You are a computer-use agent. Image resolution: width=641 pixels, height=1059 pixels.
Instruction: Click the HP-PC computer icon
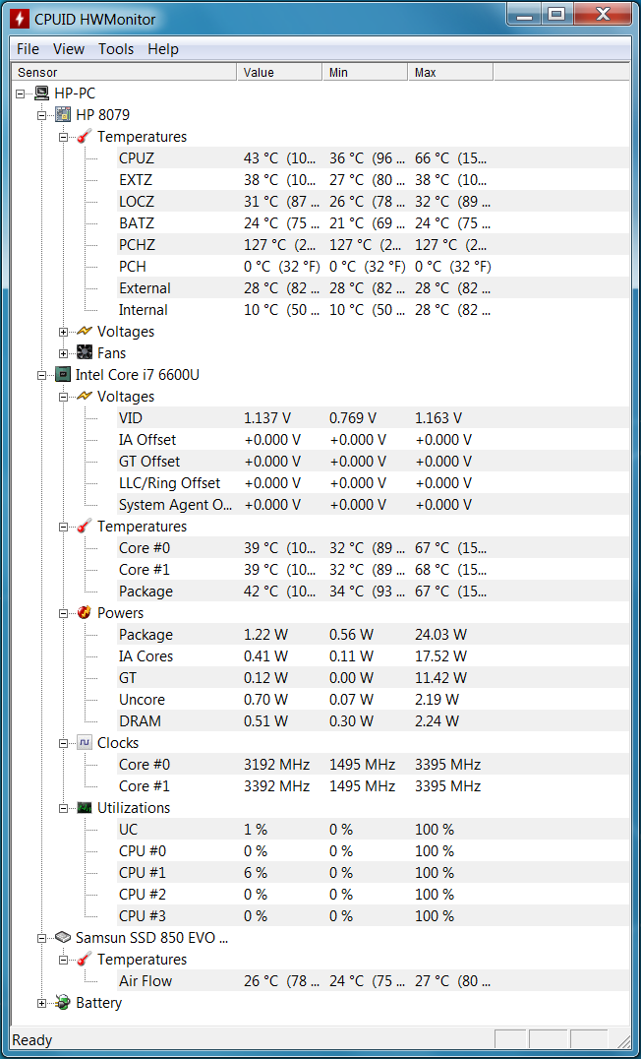(42, 93)
